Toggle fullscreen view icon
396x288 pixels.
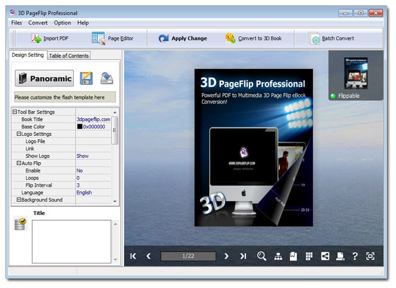click(370, 256)
